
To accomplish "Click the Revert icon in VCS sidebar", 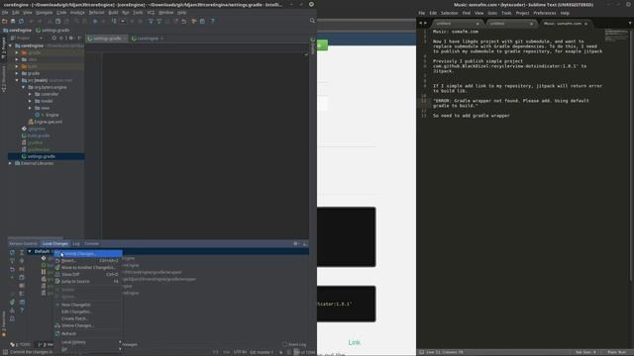I will coord(12,269).
